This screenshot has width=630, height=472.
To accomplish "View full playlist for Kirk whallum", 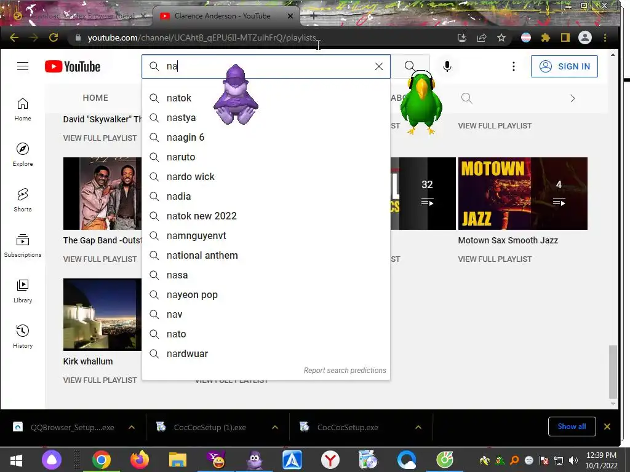I will [100, 380].
